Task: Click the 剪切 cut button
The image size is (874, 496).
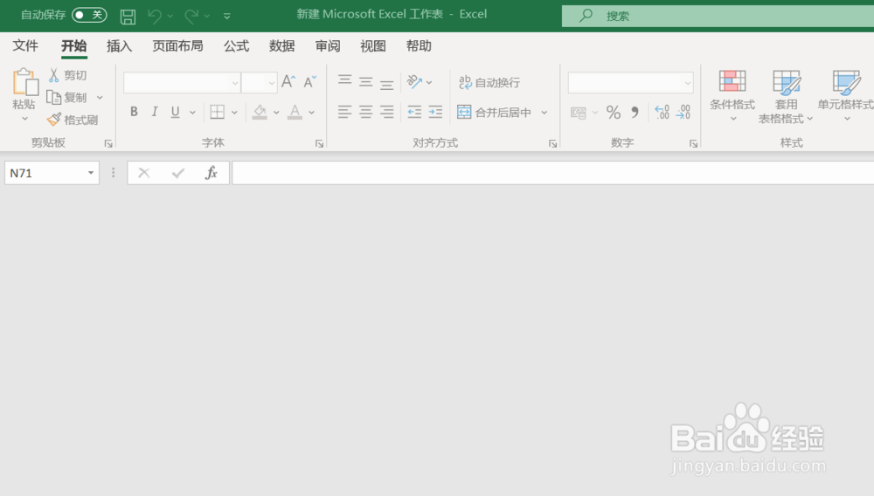Action: (x=67, y=75)
